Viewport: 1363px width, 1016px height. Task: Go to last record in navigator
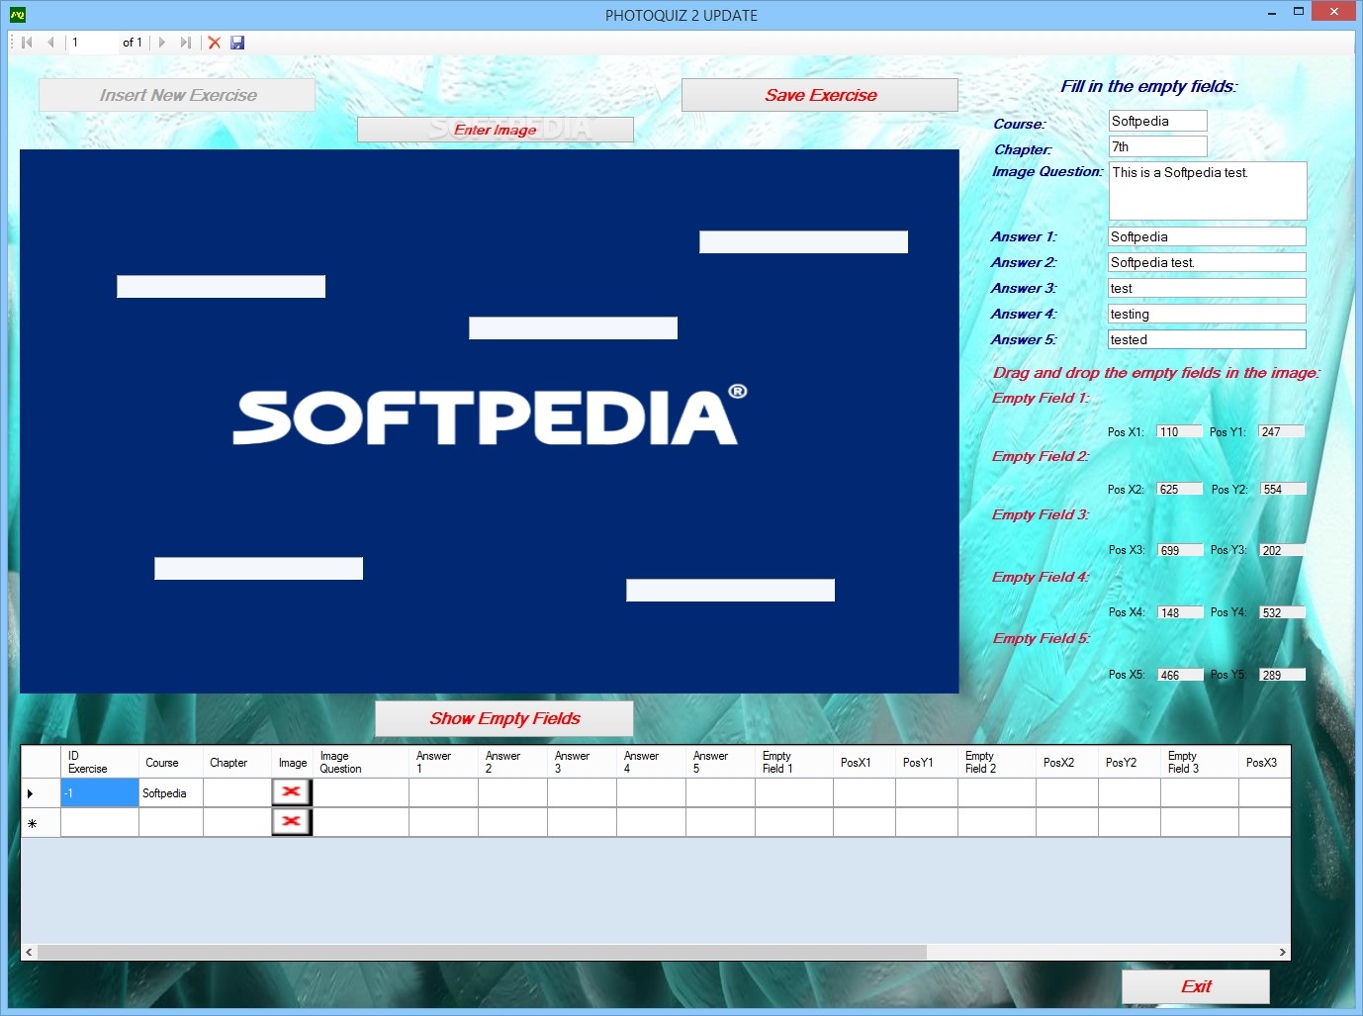point(185,43)
